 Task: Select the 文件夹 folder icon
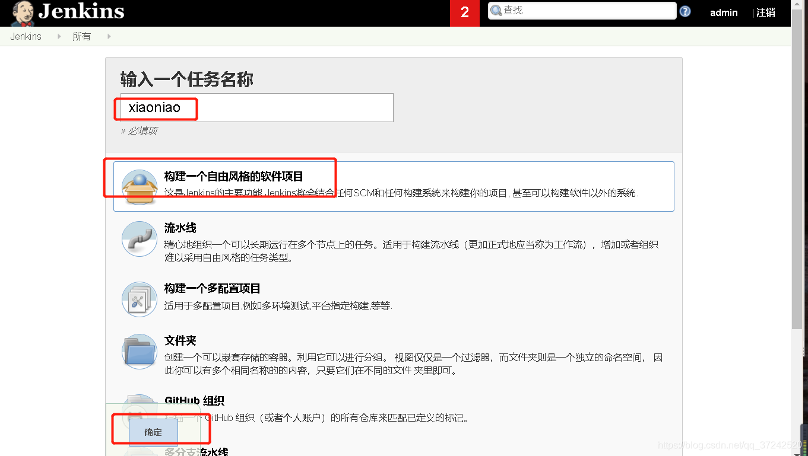(140, 352)
